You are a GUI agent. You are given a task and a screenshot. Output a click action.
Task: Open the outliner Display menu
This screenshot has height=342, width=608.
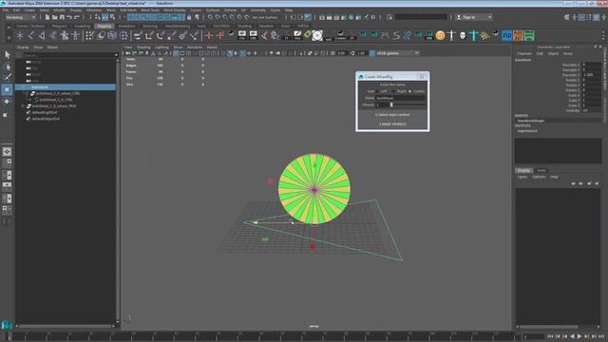point(23,47)
